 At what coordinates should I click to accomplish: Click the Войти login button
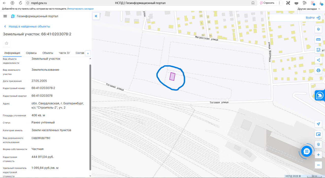click(313, 18)
